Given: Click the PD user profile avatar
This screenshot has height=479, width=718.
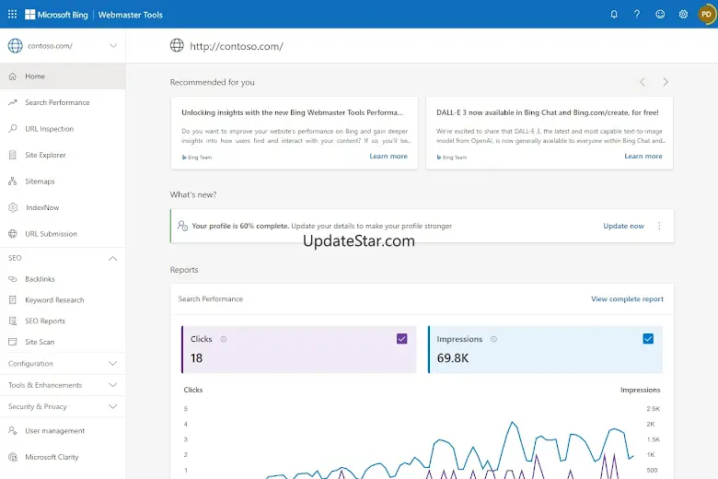Looking at the screenshot, I should [x=706, y=15].
